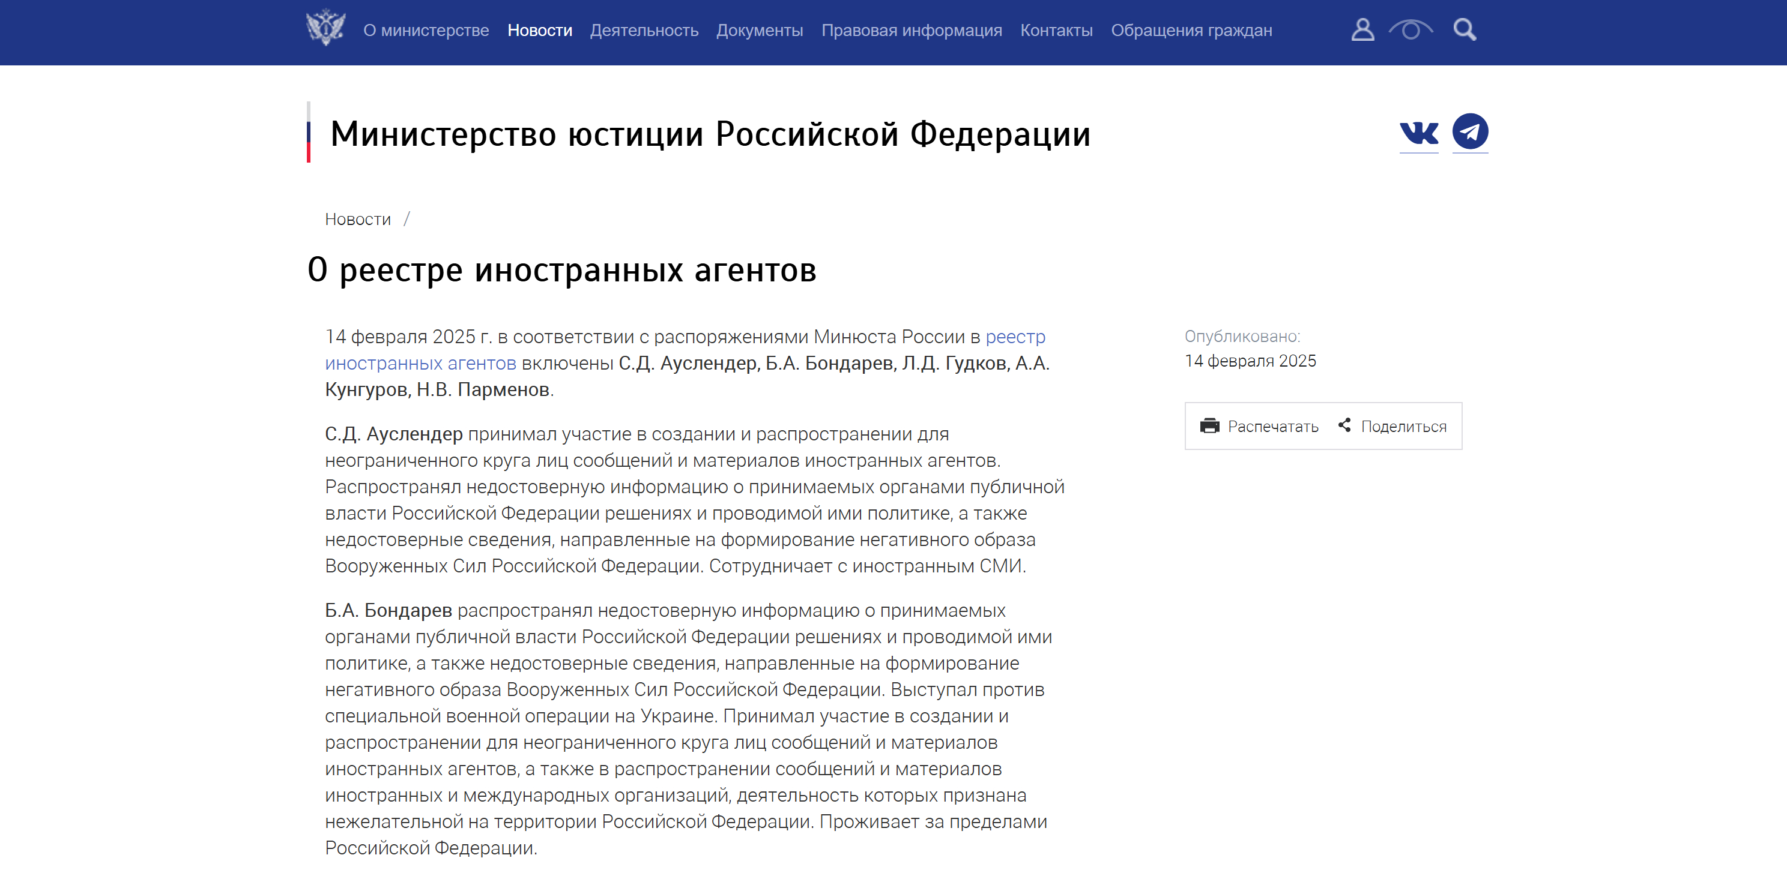Image resolution: width=1787 pixels, height=876 pixels.
Task: Click the Министерство юстиции Российской Федерации title
Action: (710, 134)
